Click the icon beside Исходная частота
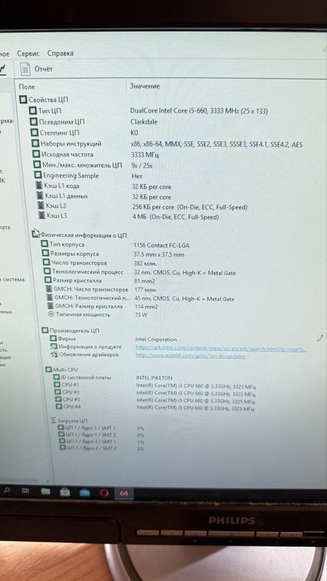 tap(36, 154)
